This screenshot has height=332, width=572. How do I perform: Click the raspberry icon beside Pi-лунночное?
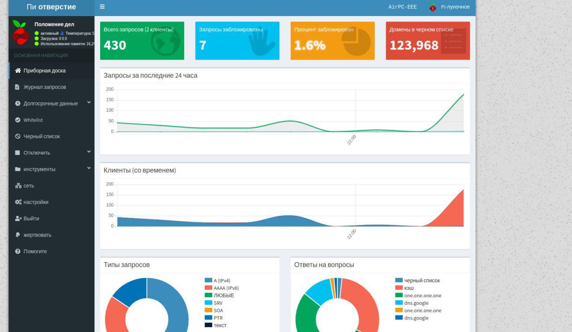[433, 7]
